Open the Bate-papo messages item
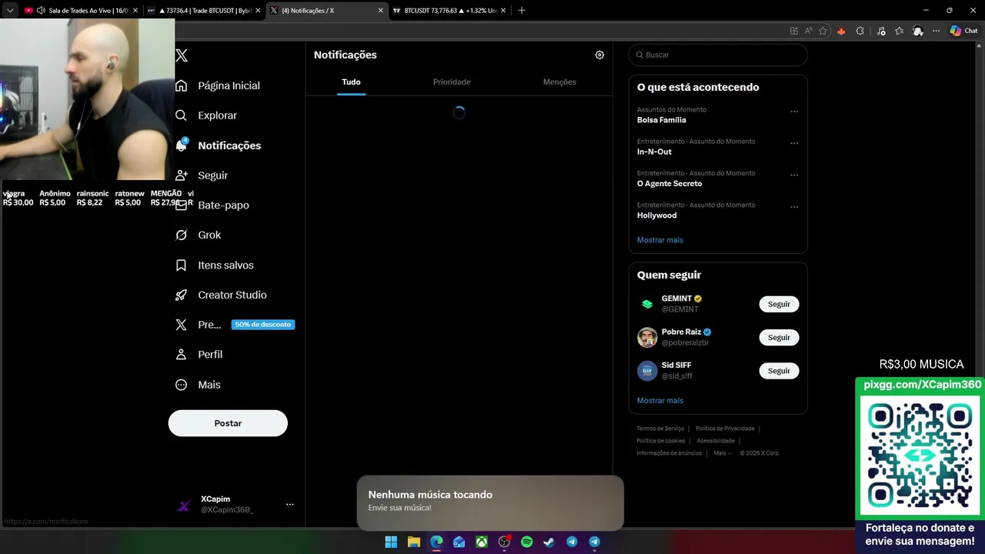985x554 pixels. pyautogui.click(x=212, y=205)
